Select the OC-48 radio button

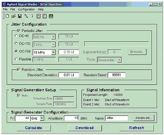tap(16, 36)
